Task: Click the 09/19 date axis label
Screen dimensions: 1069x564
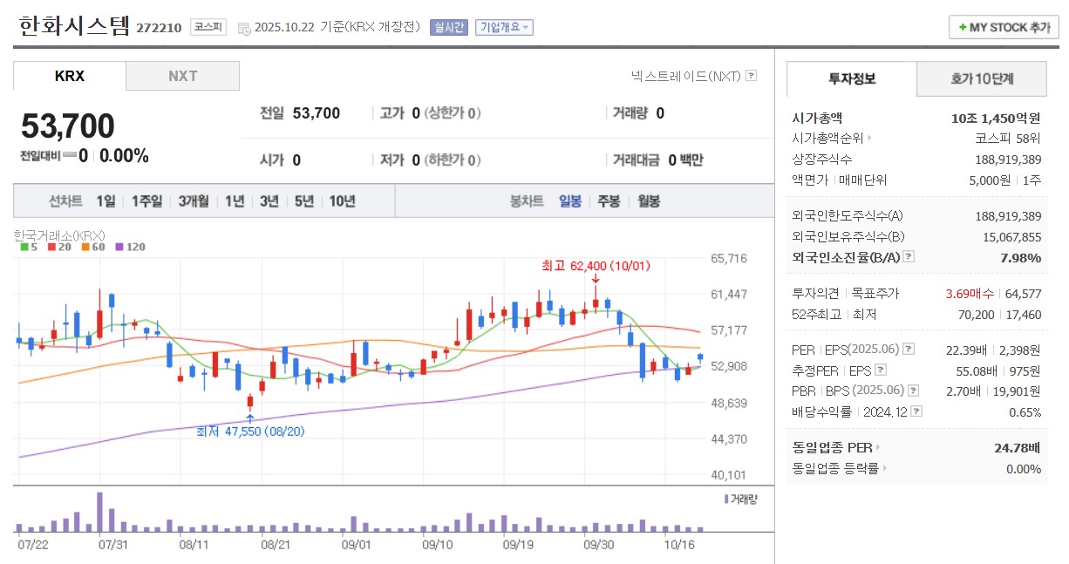Action: (519, 544)
